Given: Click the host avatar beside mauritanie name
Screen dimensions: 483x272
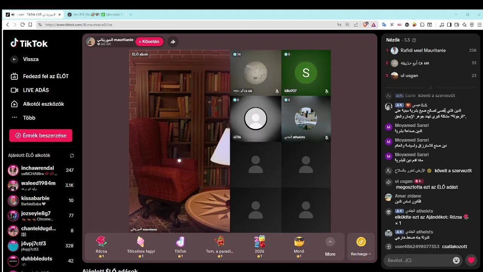Looking at the screenshot, I should pyautogui.click(x=91, y=42).
